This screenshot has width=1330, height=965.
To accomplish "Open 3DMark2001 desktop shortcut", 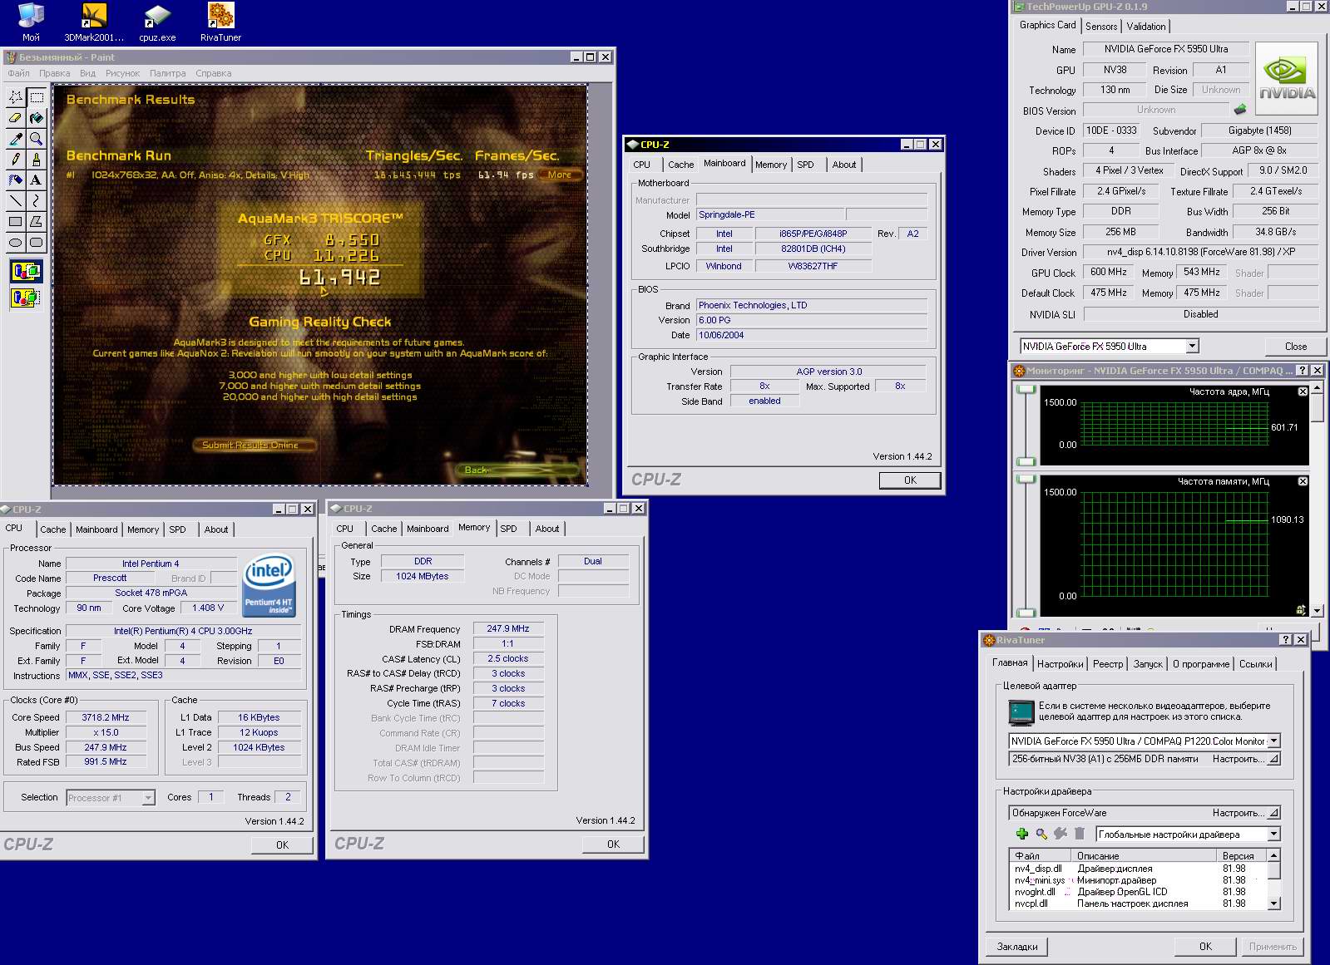I will tap(94, 22).
